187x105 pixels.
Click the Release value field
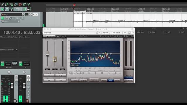(x=61, y=75)
